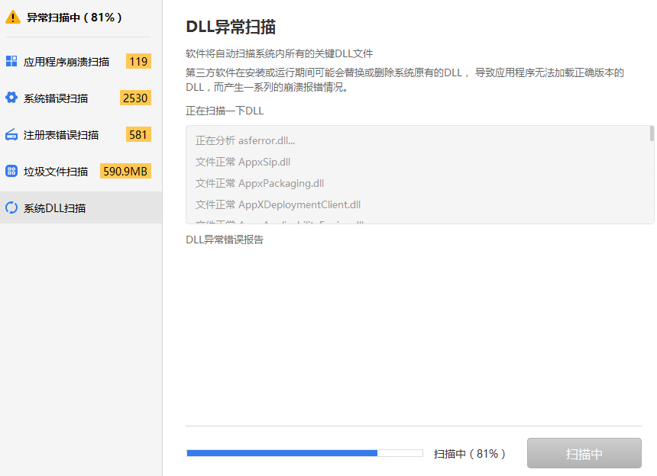The width and height of the screenshot is (657, 476).
Task: Click the registry error scan brush icon
Action: pos(11,133)
